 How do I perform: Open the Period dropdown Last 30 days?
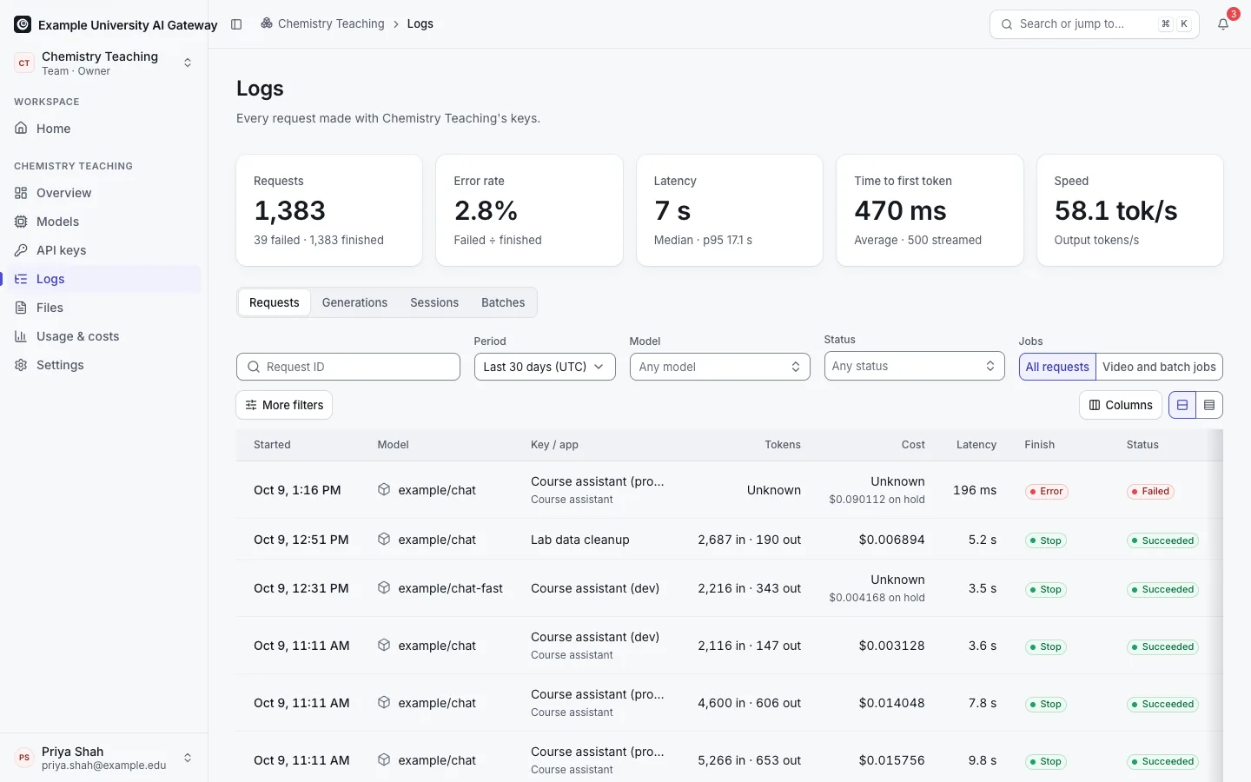545,367
